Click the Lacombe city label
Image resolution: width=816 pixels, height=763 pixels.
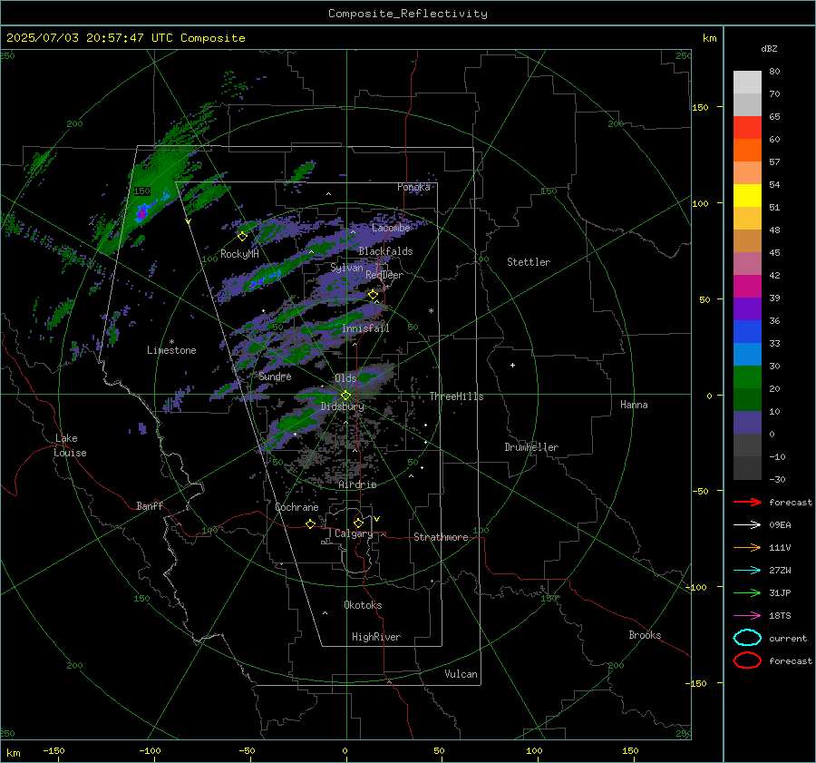tap(391, 228)
